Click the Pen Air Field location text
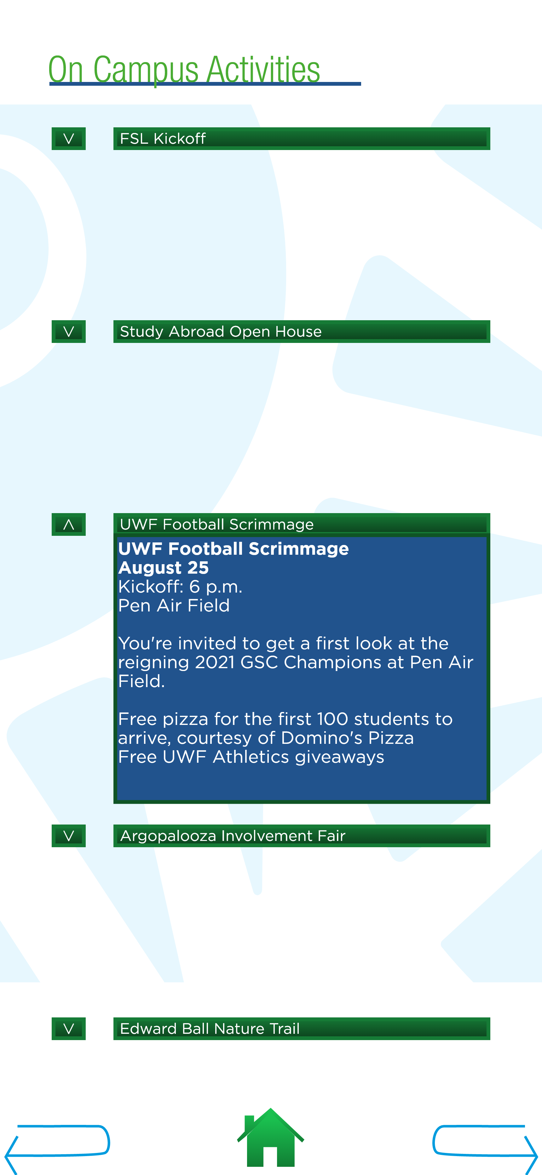Image resolution: width=542 pixels, height=1175 pixels. click(x=174, y=606)
